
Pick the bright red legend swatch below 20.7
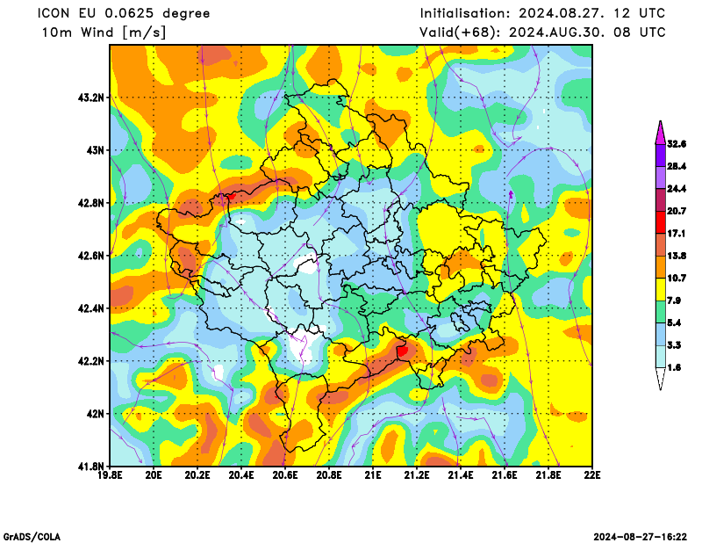click(x=661, y=222)
